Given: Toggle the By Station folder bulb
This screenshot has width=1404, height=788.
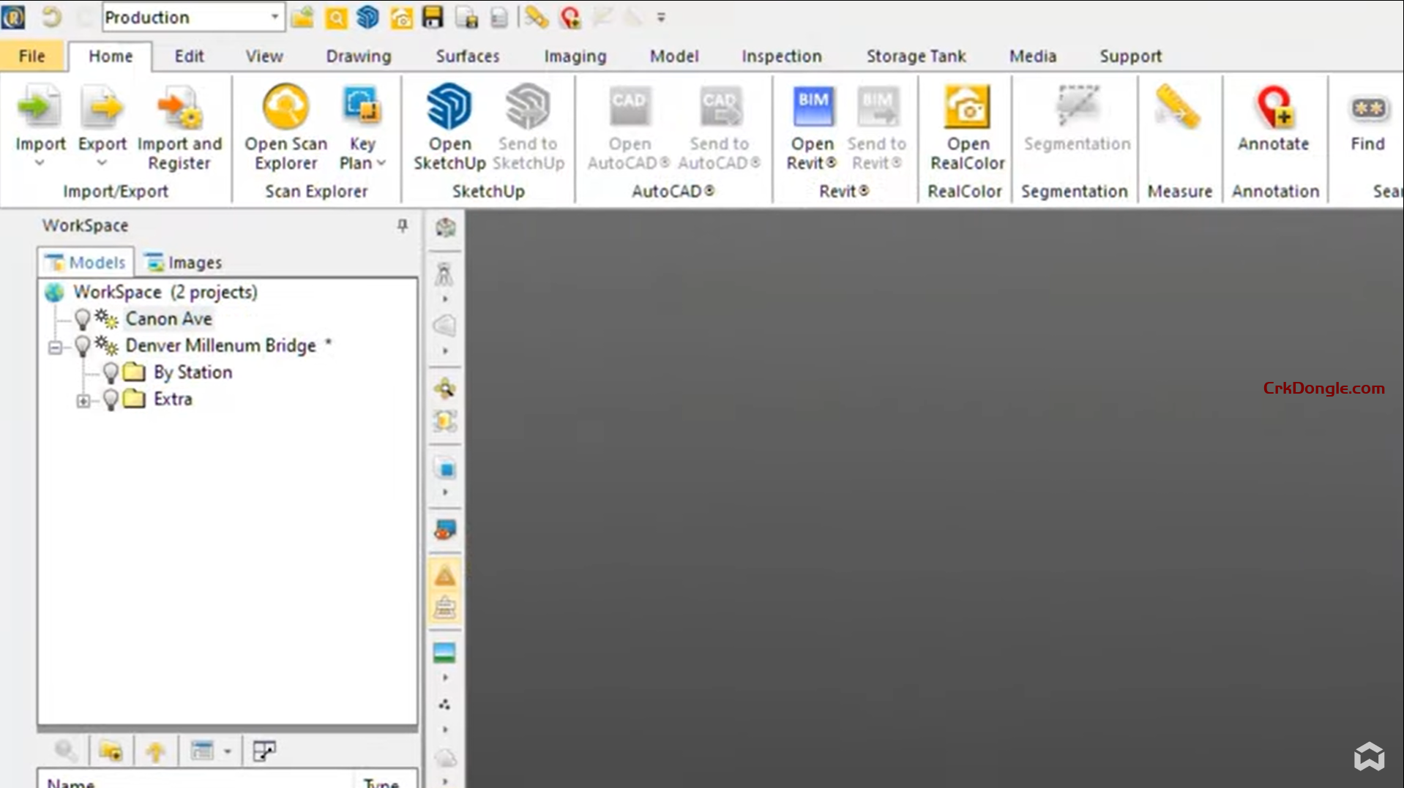Looking at the screenshot, I should tap(111, 372).
